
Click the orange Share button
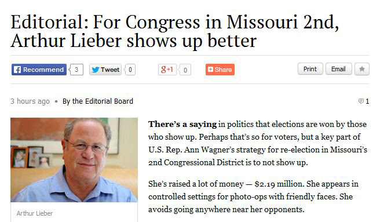pos(220,70)
